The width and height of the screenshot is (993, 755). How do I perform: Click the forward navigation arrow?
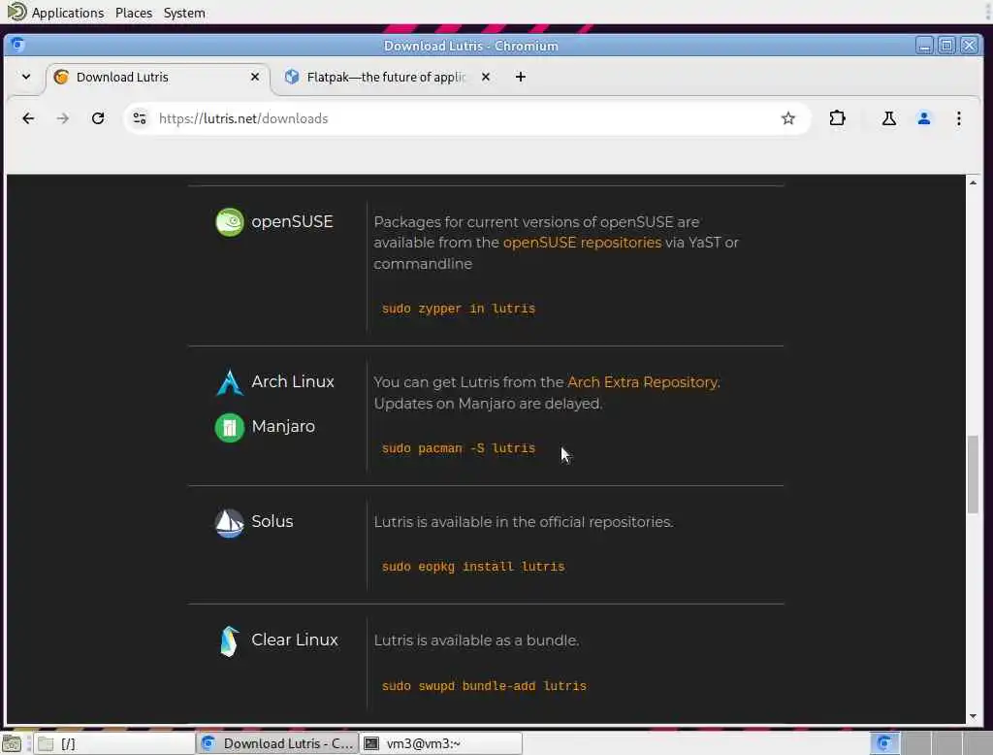click(63, 118)
